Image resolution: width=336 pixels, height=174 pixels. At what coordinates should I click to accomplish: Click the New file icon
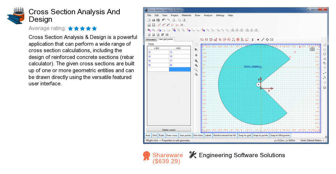click(149, 20)
